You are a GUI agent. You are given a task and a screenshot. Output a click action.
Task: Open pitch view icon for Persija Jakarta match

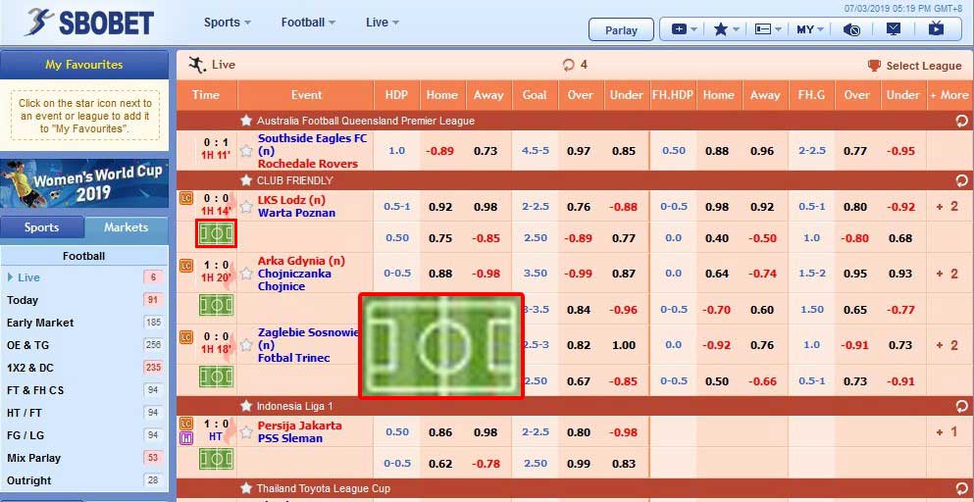216,459
